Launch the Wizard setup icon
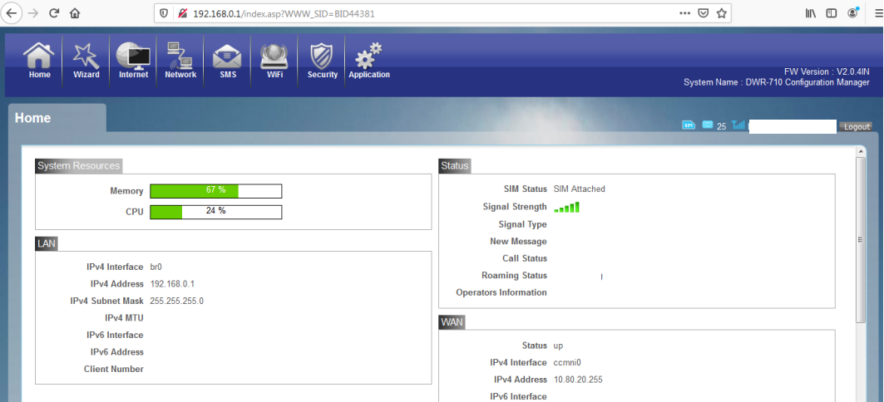The height and width of the screenshot is (402, 884). click(x=86, y=61)
